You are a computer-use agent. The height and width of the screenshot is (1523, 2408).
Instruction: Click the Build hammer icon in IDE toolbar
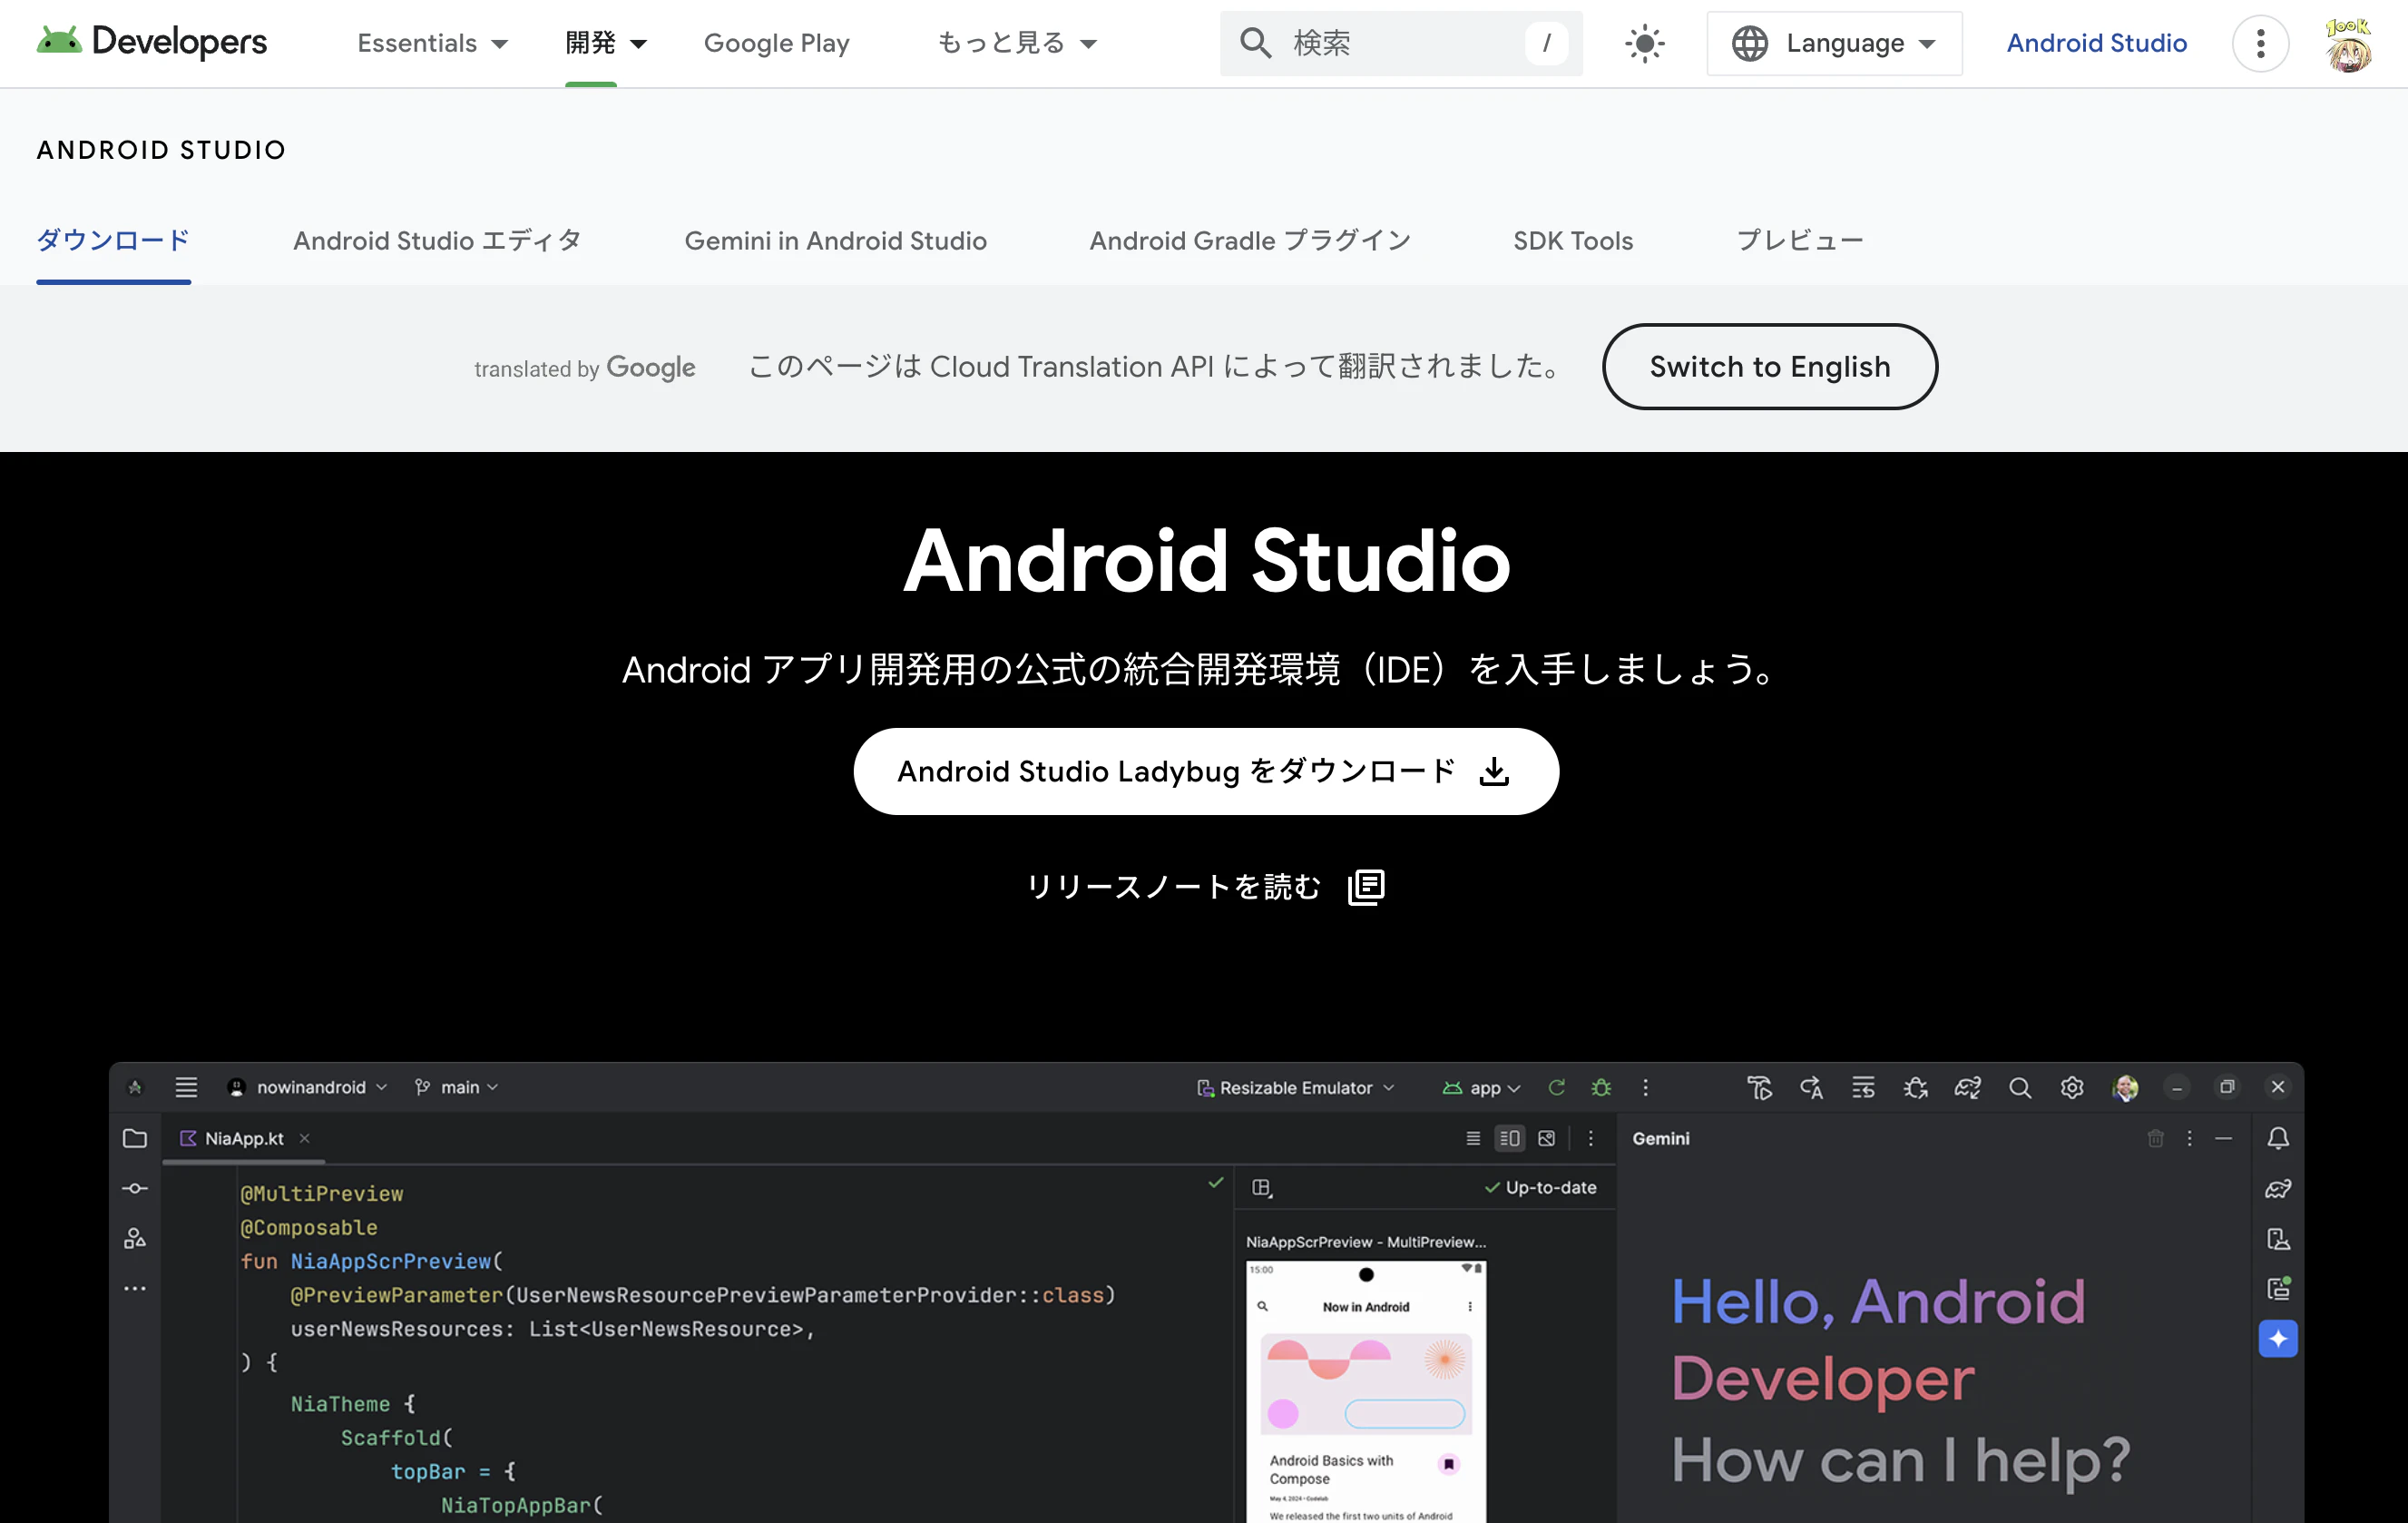click(x=1759, y=1087)
